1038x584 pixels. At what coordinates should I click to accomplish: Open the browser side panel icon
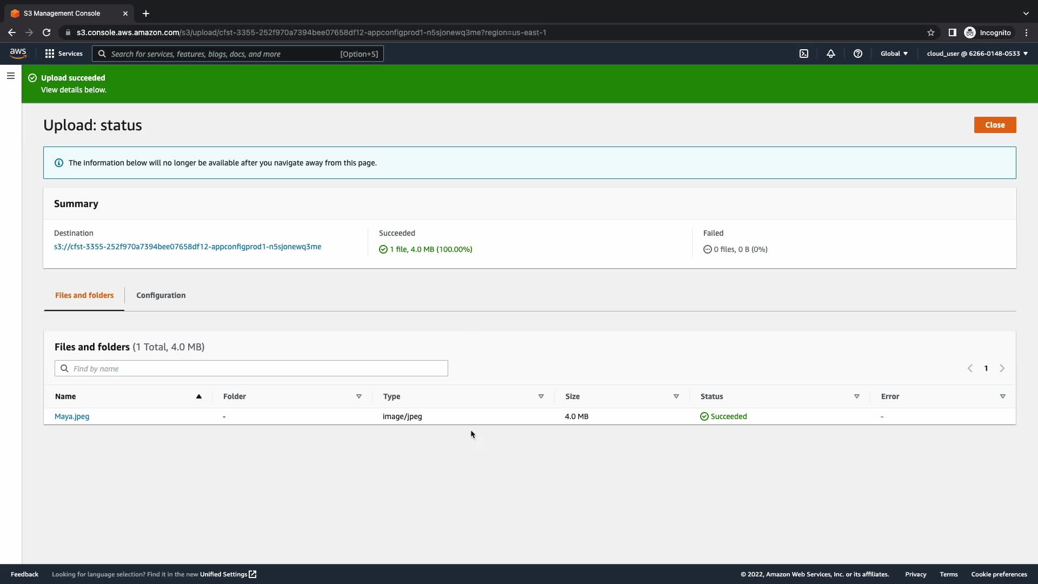click(953, 32)
